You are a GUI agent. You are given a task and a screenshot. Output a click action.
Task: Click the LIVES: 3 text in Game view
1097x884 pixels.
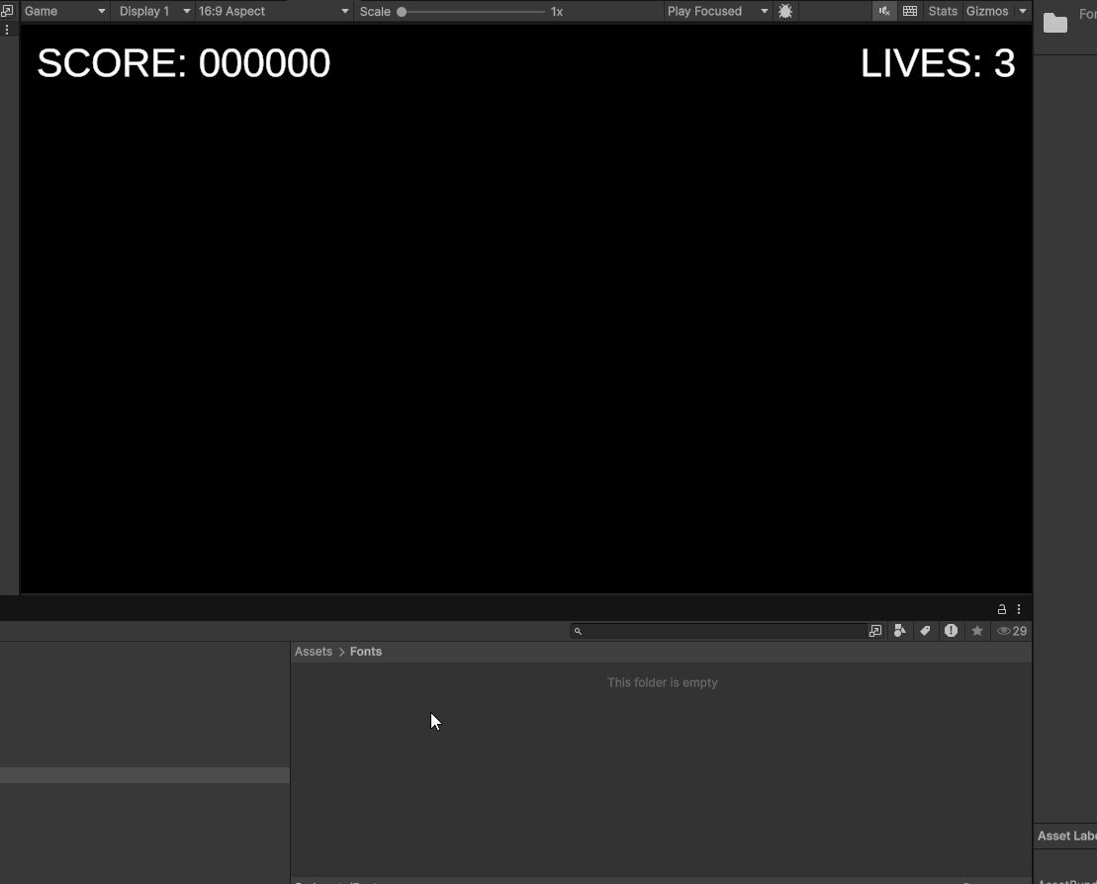click(938, 63)
